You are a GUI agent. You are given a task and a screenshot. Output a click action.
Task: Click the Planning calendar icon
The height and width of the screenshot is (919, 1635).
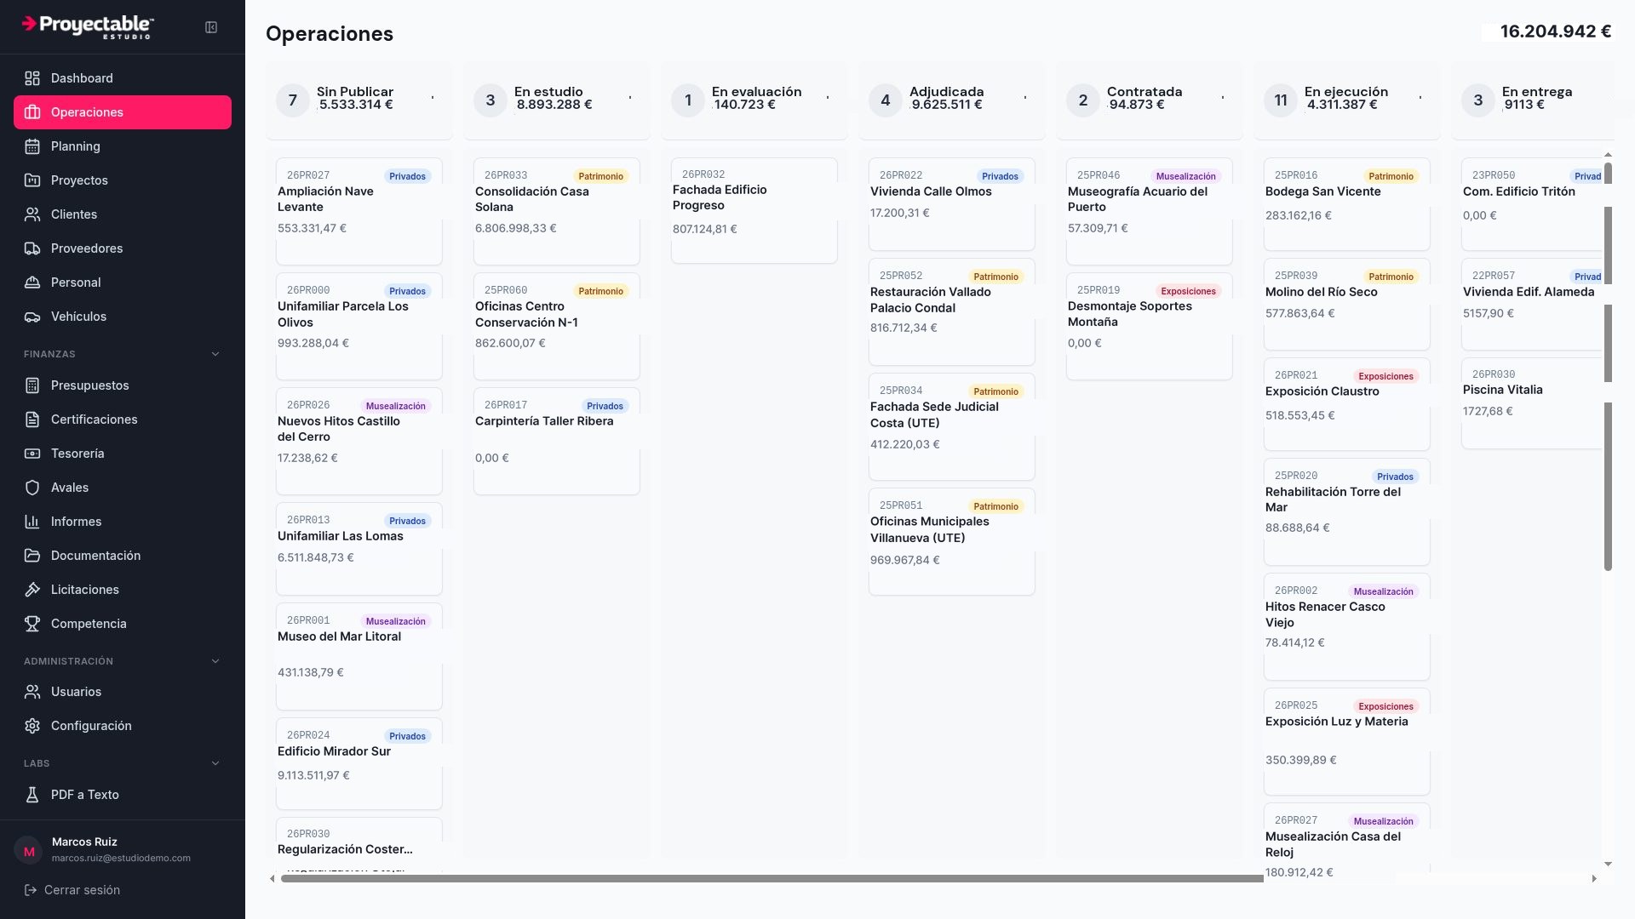click(32, 146)
